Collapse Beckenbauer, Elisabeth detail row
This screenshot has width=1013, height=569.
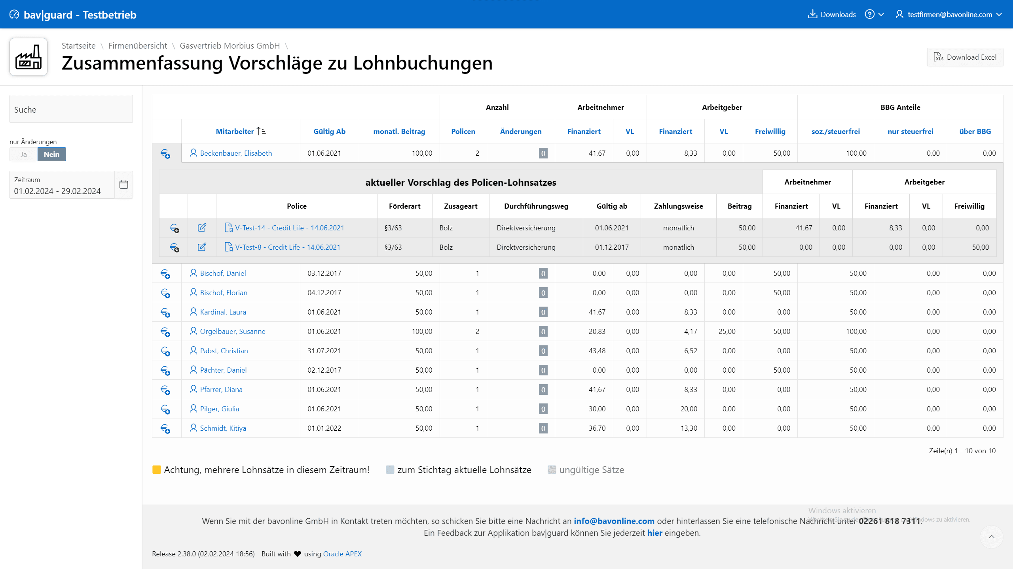point(165,153)
